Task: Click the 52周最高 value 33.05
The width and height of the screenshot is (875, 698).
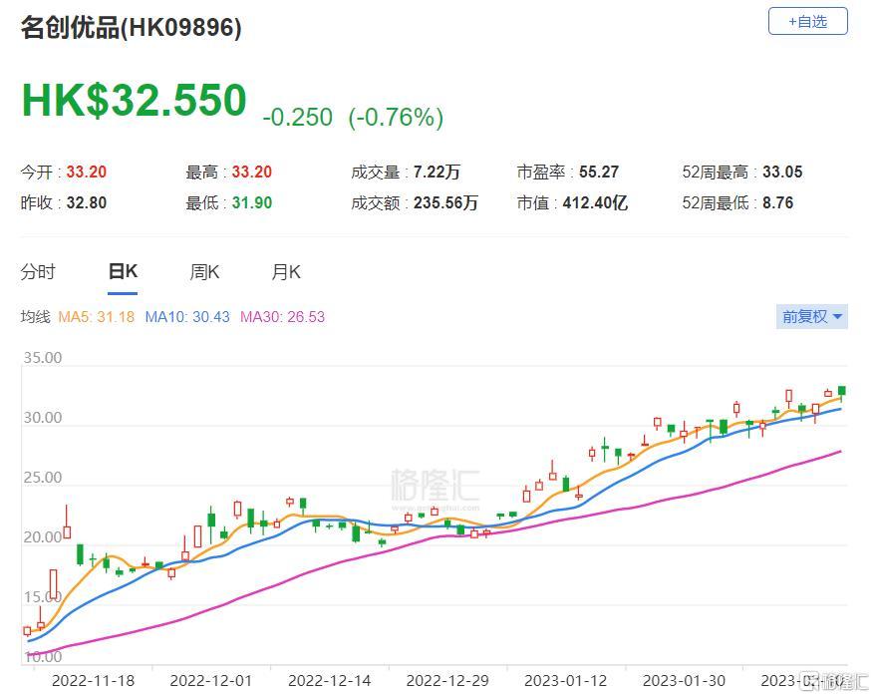Action: click(x=782, y=172)
